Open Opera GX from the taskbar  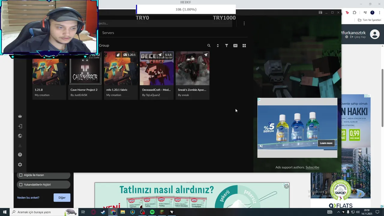coord(94,212)
